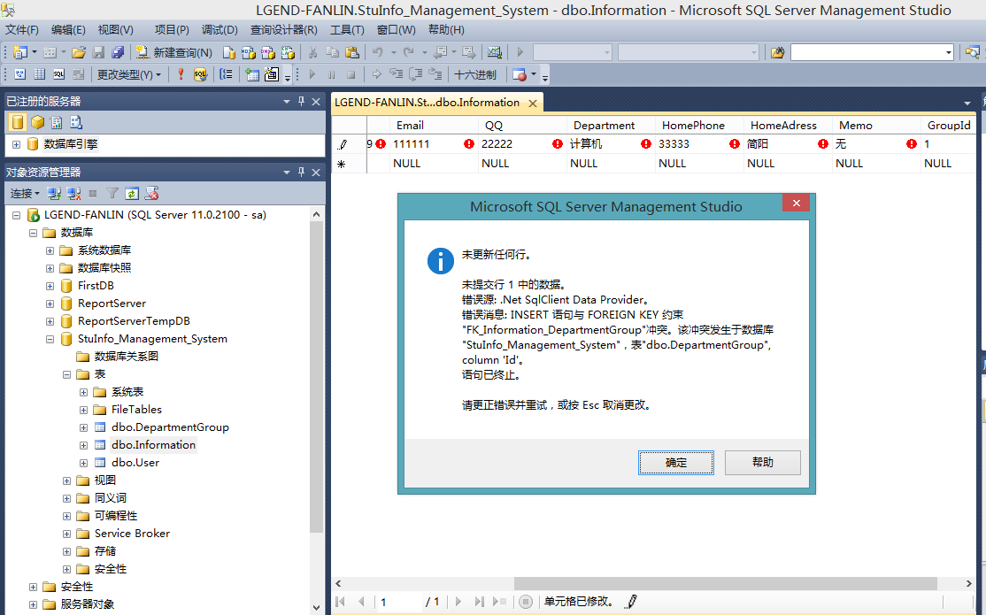This screenshot has width=986, height=615.
Task: Click the Analysis Services XMLA Query icon
Action: (288, 52)
